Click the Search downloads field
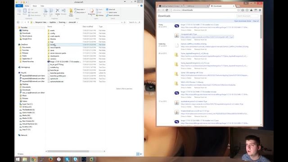 click(x=247, y=16)
